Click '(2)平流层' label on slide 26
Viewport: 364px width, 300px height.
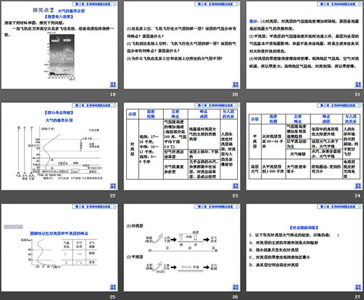(135, 257)
